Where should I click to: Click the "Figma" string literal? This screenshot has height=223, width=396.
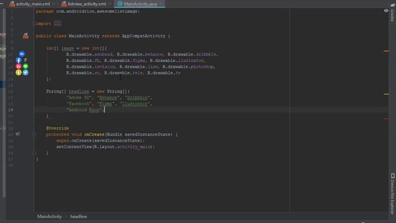coord(106,103)
